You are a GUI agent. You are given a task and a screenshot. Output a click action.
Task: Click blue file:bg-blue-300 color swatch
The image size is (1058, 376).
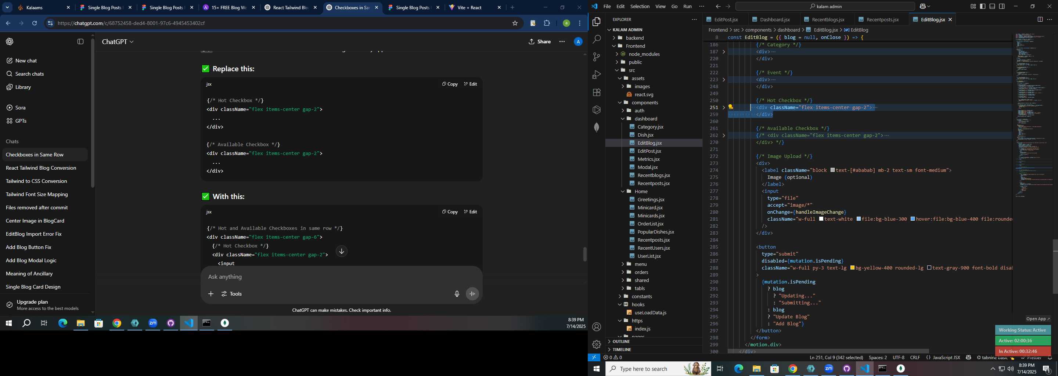coord(859,219)
